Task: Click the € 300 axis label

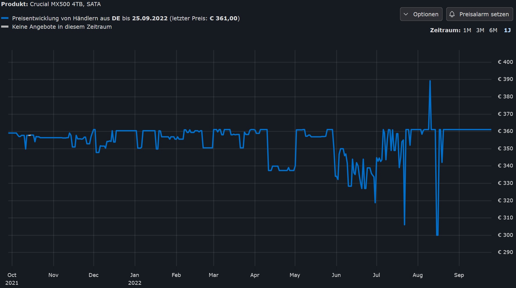Action: coord(505,235)
